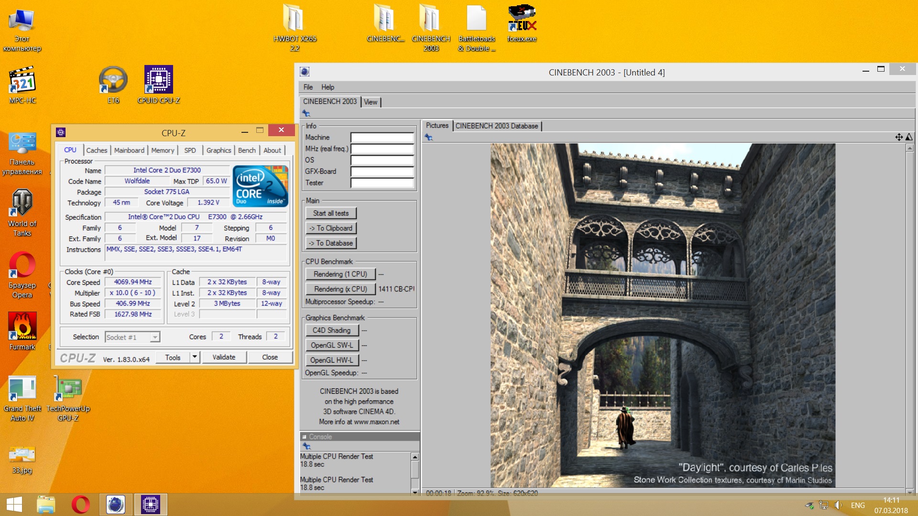Click the -> To Database button
The height and width of the screenshot is (516, 918).
[x=331, y=243]
